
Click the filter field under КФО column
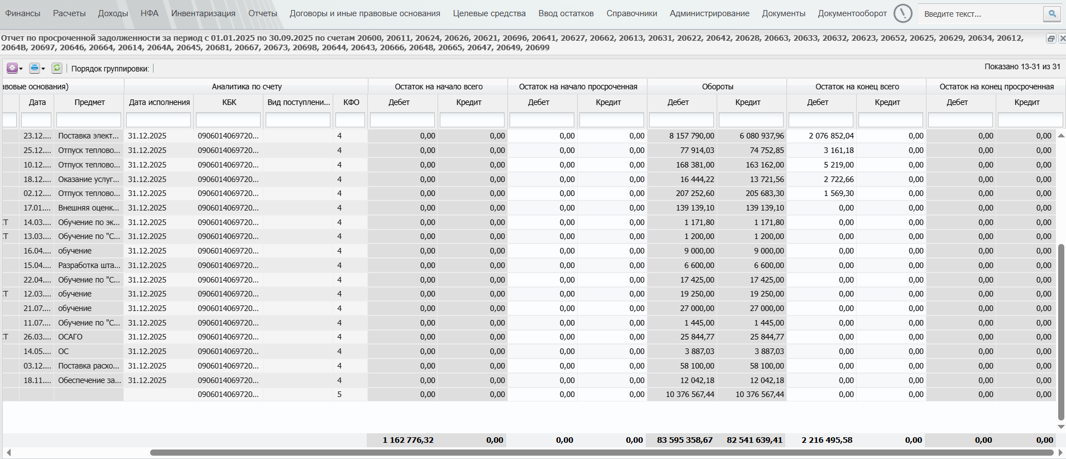(x=350, y=120)
